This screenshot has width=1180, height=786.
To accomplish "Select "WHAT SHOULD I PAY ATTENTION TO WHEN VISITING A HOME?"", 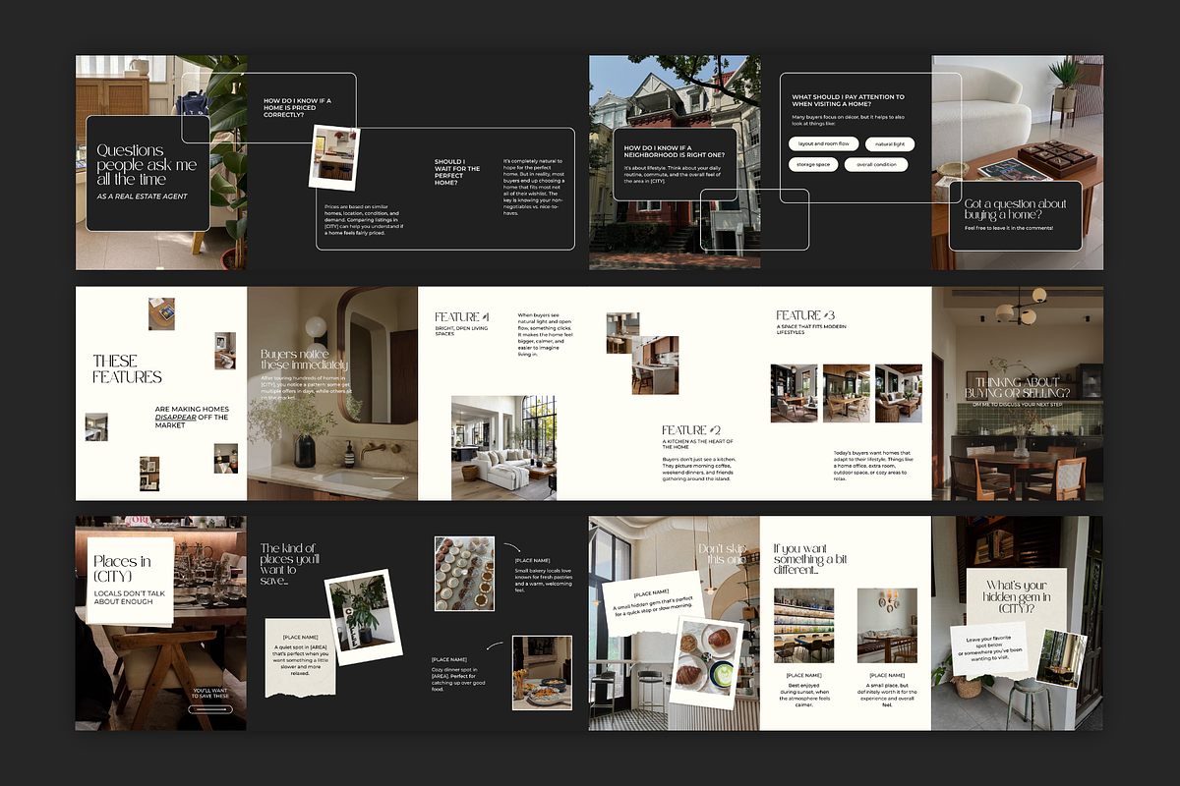I will click(848, 100).
